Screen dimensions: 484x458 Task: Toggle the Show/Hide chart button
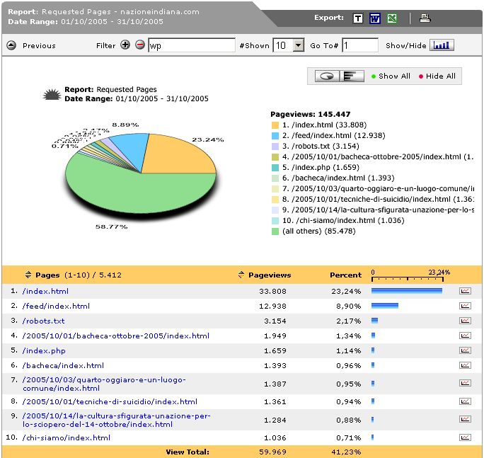[x=442, y=45]
